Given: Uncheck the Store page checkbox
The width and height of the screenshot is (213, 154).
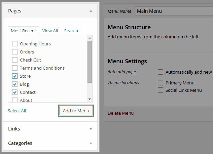Looking at the screenshot, I should [x=15, y=76].
